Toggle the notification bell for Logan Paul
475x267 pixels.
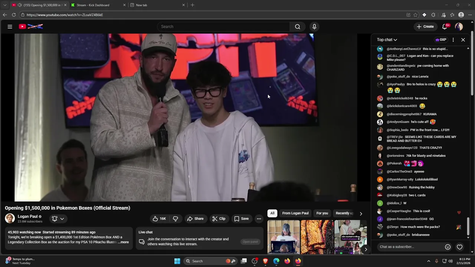tap(55, 219)
